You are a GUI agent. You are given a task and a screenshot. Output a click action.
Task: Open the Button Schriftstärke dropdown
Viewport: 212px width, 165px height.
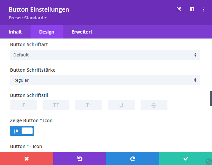point(105,80)
